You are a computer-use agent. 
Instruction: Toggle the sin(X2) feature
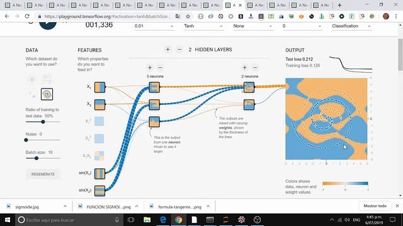click(99, 191)
